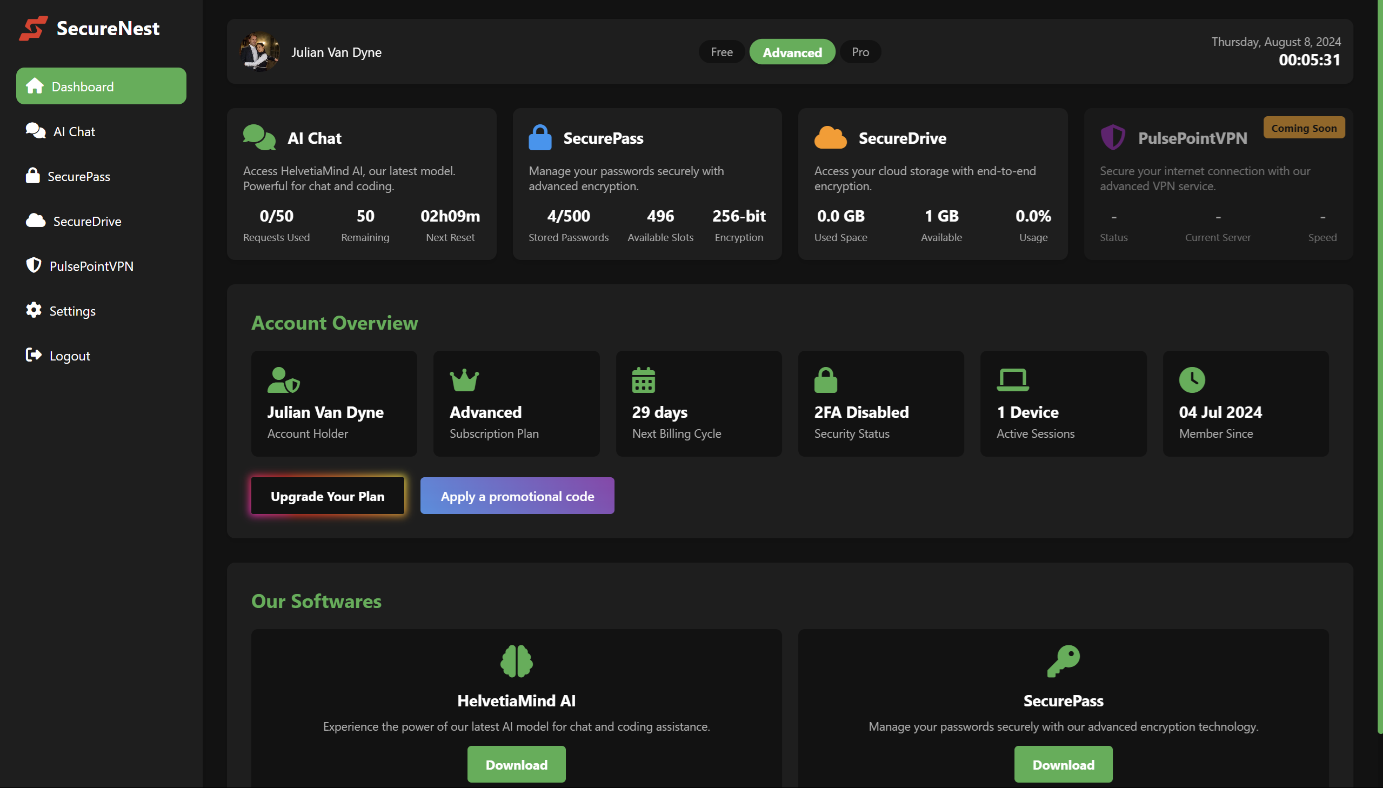The width and height of the screenshot is (1383, 788).
Task: Click Julian Van Dyne's profile avatar
Action: tap(260, 52)
